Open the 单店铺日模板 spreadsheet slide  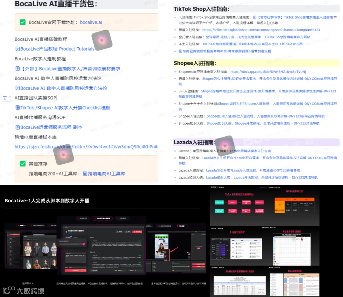pos(292,246)
